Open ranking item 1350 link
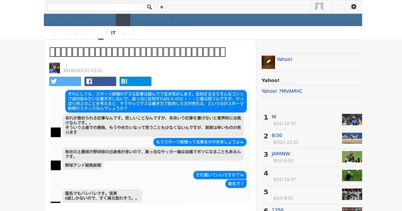 277,209
